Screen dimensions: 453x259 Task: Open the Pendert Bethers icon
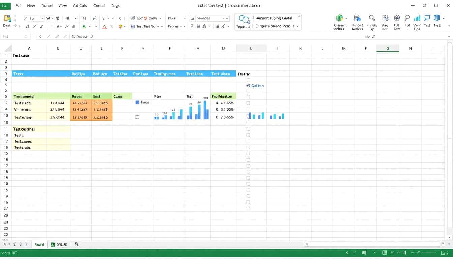[x=357, y=18]
